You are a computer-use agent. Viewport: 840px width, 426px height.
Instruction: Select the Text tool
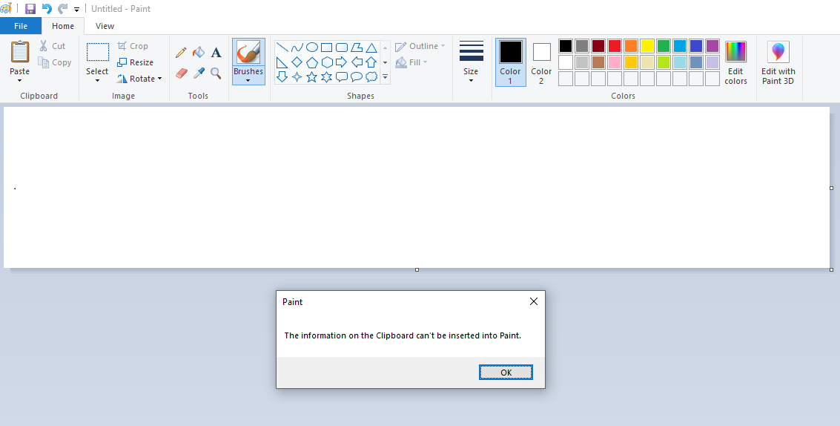point(216,52)
